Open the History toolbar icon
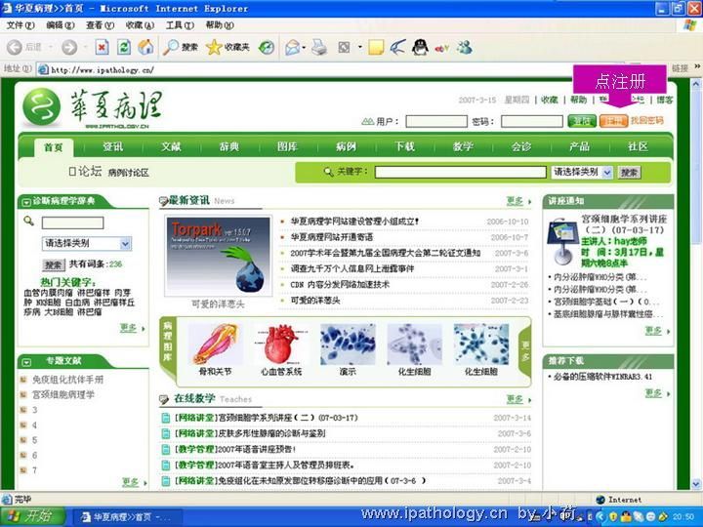Image resolution: width=703 pixels, height=527 pixels. coord(267,47)
